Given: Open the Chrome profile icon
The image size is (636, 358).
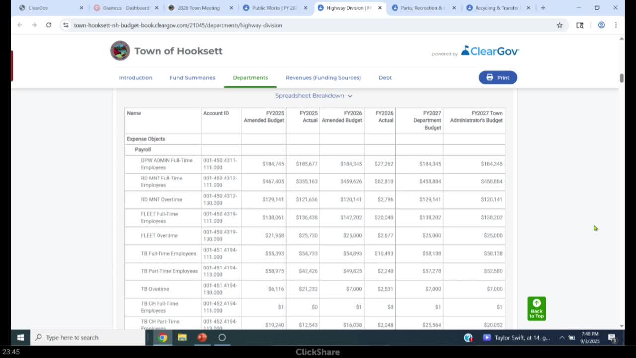Looking at the screenshot, I should [x=601, y=25].
